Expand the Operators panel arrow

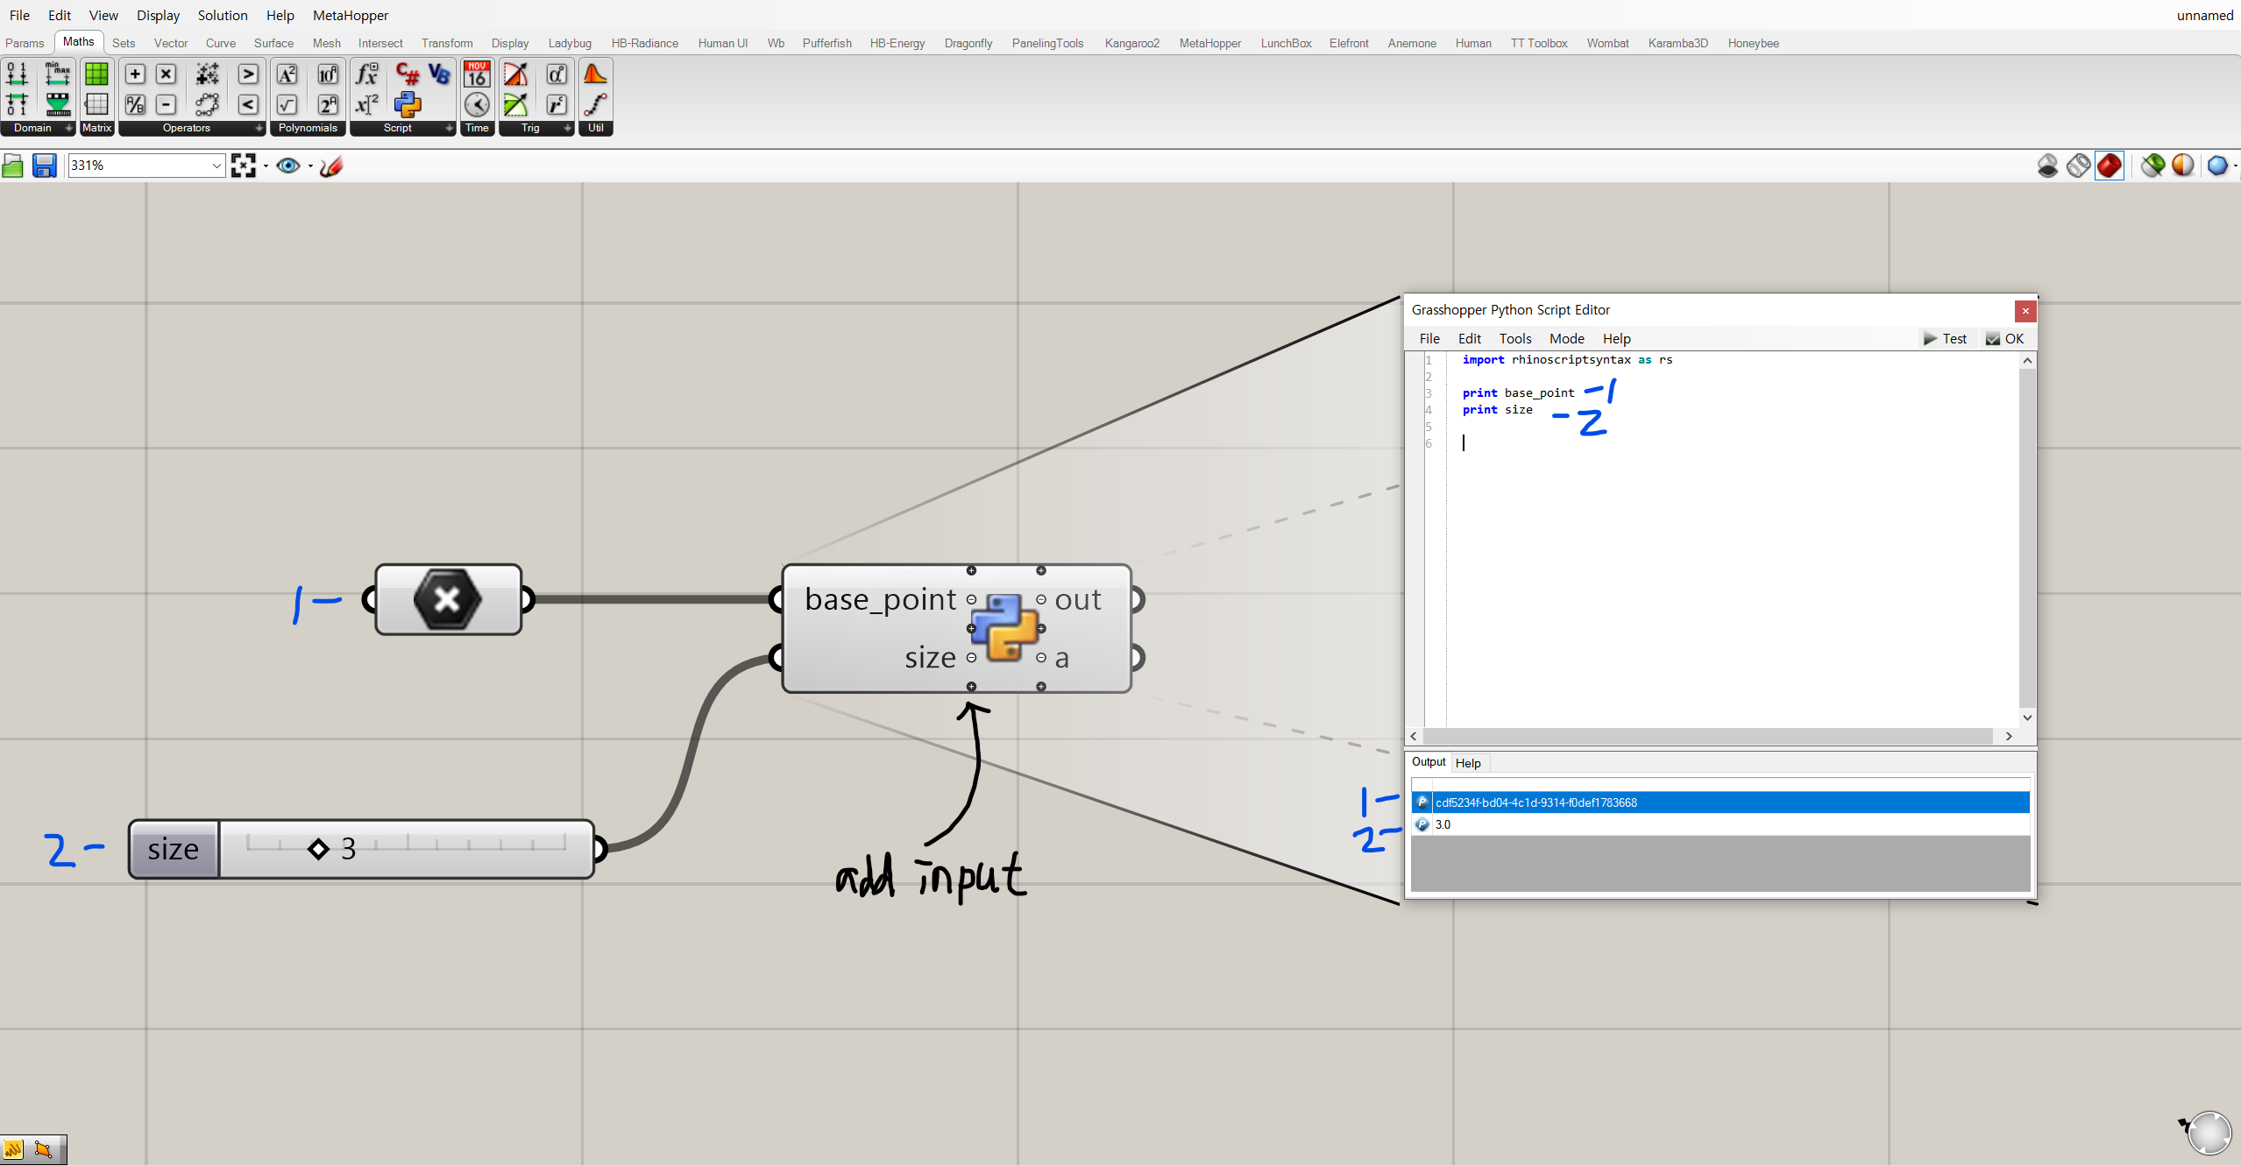click(x=259, y=128)
